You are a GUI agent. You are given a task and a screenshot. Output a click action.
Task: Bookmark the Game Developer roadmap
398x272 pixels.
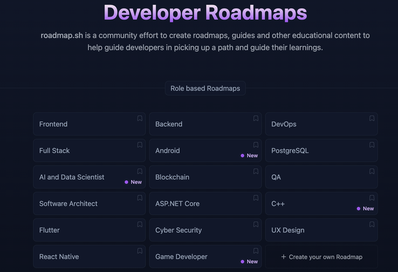click(x=255, y=251)
